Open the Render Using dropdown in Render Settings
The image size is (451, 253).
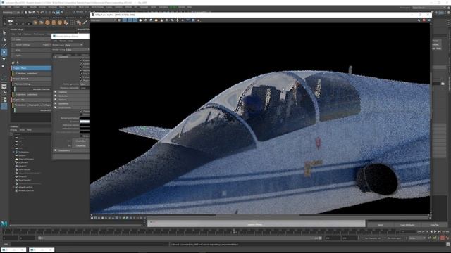pos(78,50)
